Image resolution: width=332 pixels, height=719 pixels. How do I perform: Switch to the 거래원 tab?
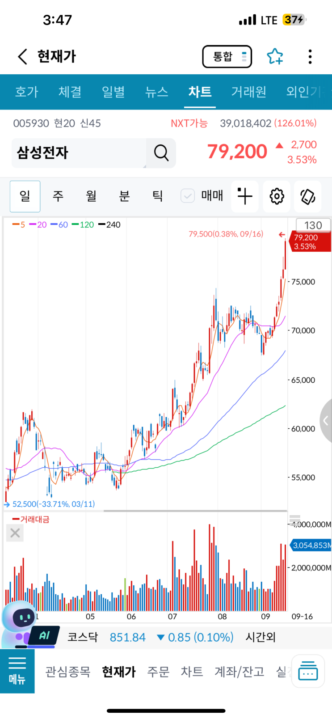[249, 92]
